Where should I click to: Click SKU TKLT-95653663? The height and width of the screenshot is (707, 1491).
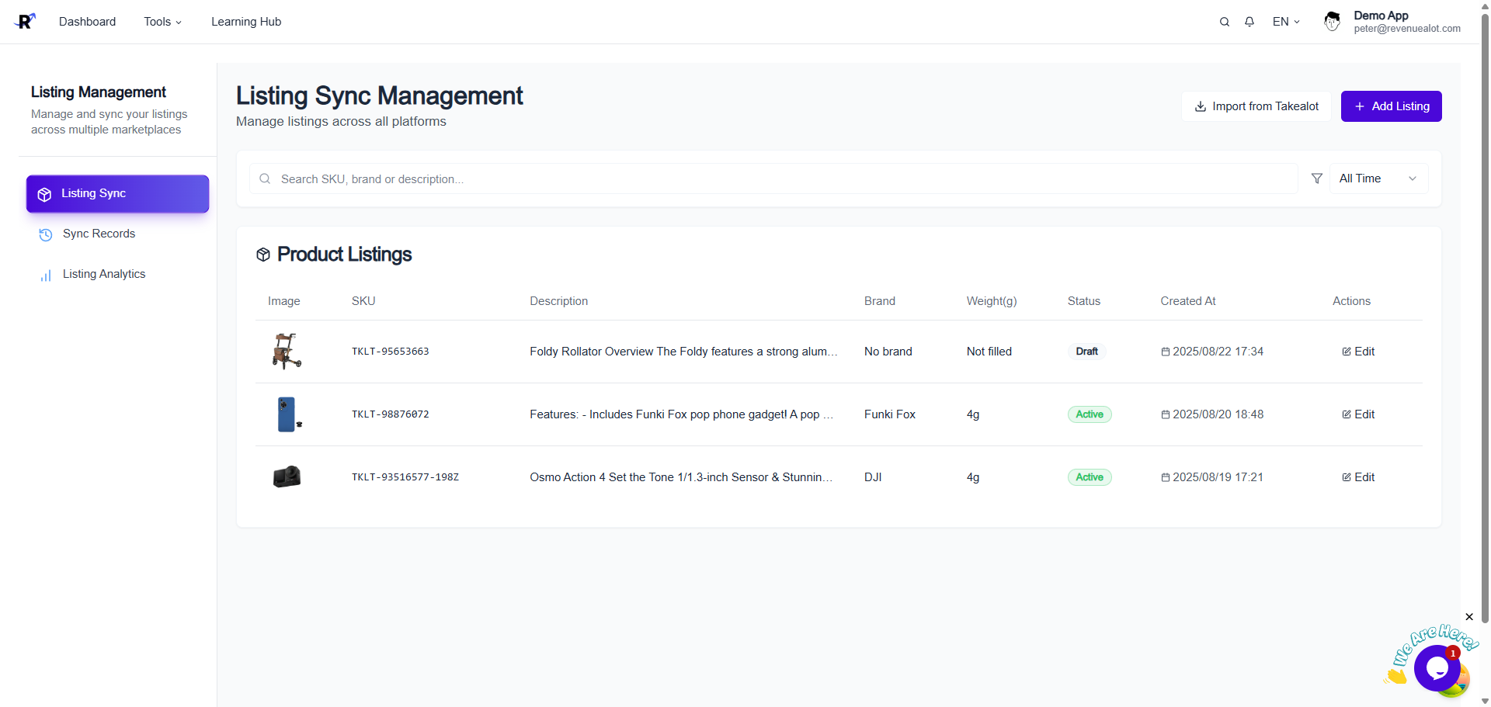pyautogui.click(x=391, y=352)
